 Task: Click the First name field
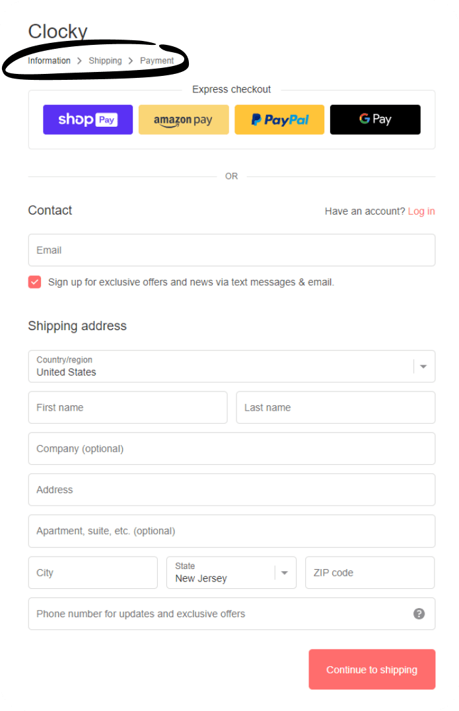tap(128, 407)
